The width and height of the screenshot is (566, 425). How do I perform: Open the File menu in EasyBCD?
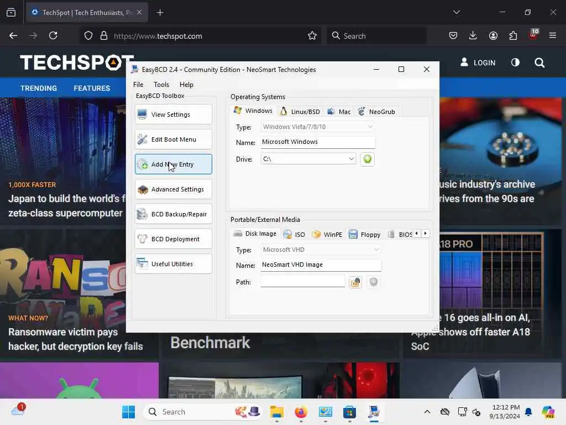(x=138, y=85)
